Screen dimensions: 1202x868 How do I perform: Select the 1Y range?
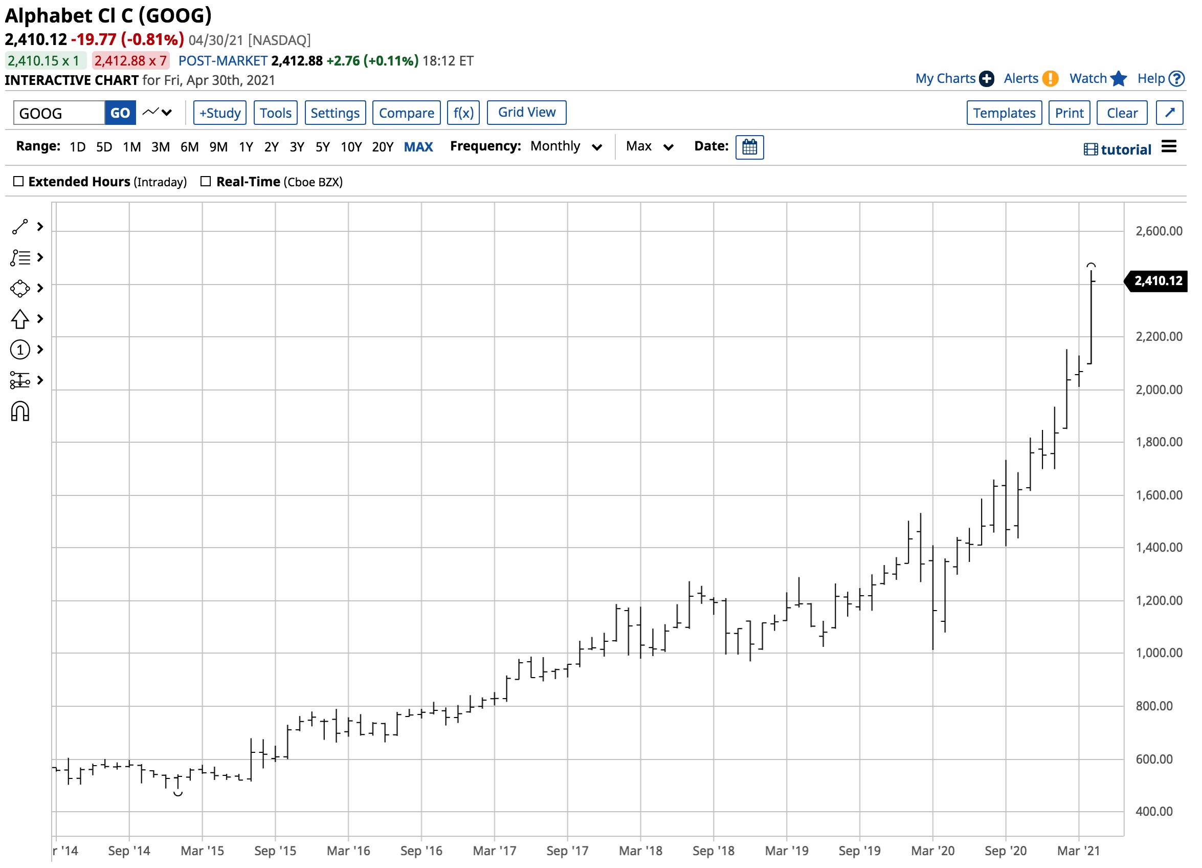coord(247,147)
